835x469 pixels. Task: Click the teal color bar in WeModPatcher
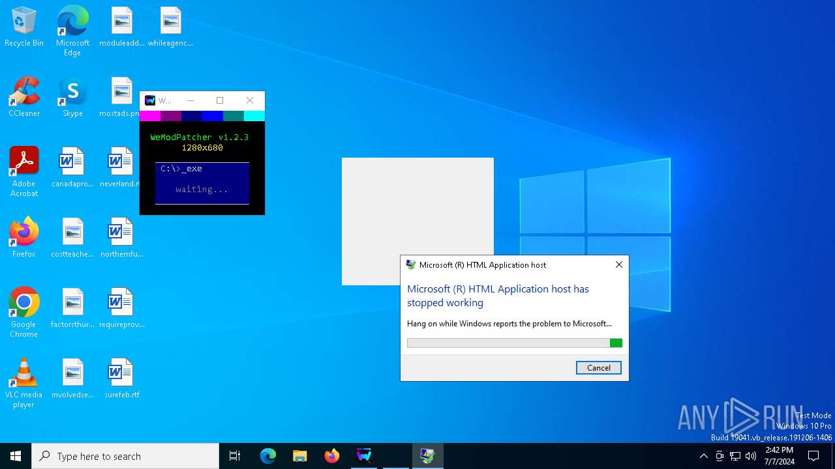tap(234, 116)
